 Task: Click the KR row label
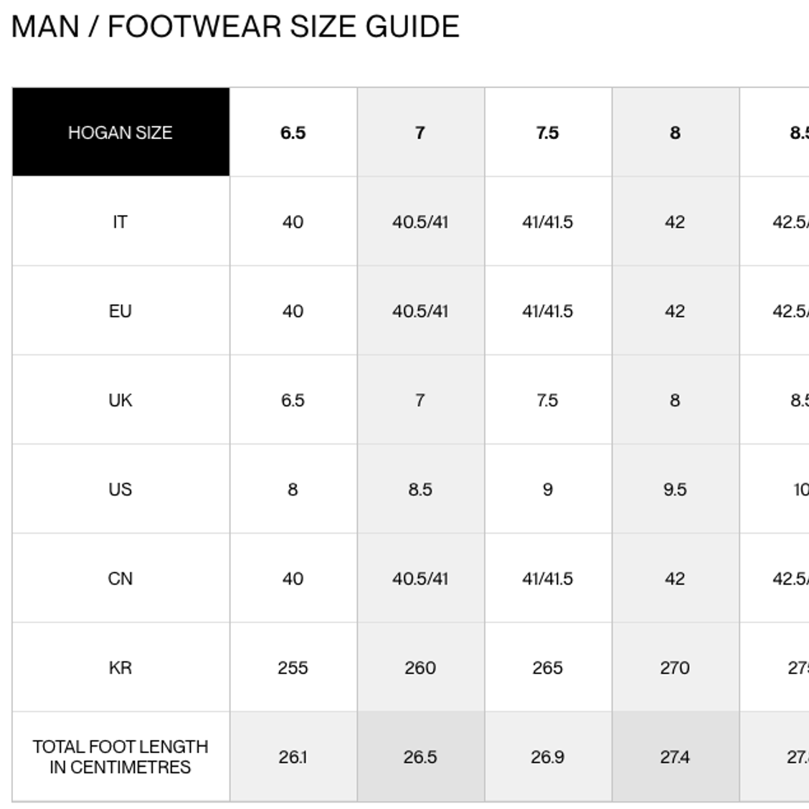coord(120,668)
